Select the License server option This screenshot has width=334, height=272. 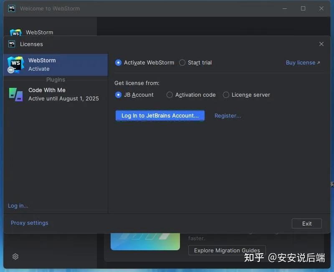[226, 95]
